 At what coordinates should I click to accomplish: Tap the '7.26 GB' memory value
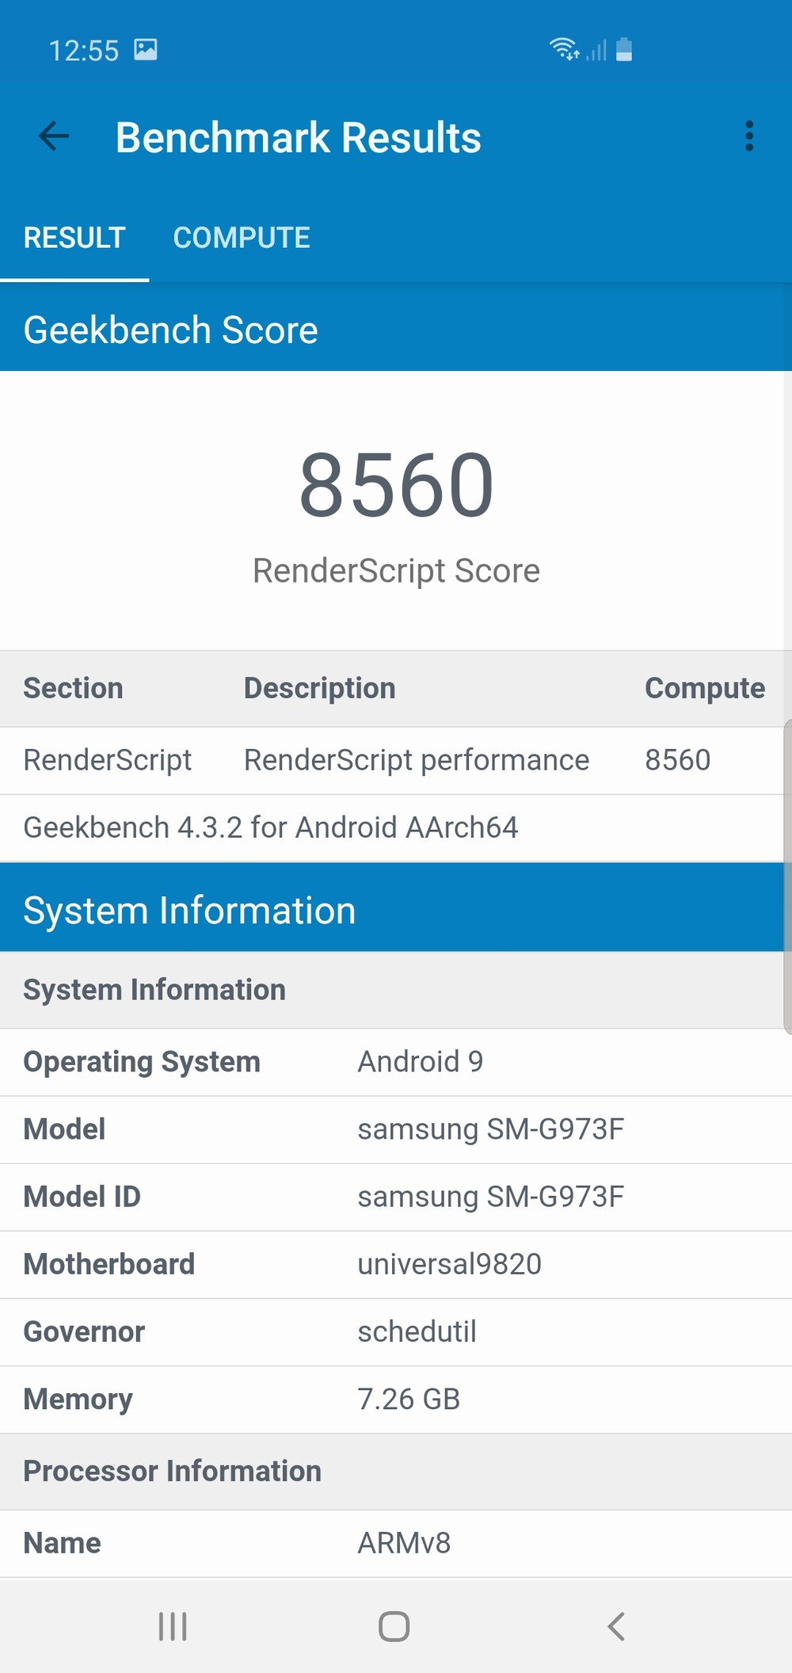tap(409, 1399)
